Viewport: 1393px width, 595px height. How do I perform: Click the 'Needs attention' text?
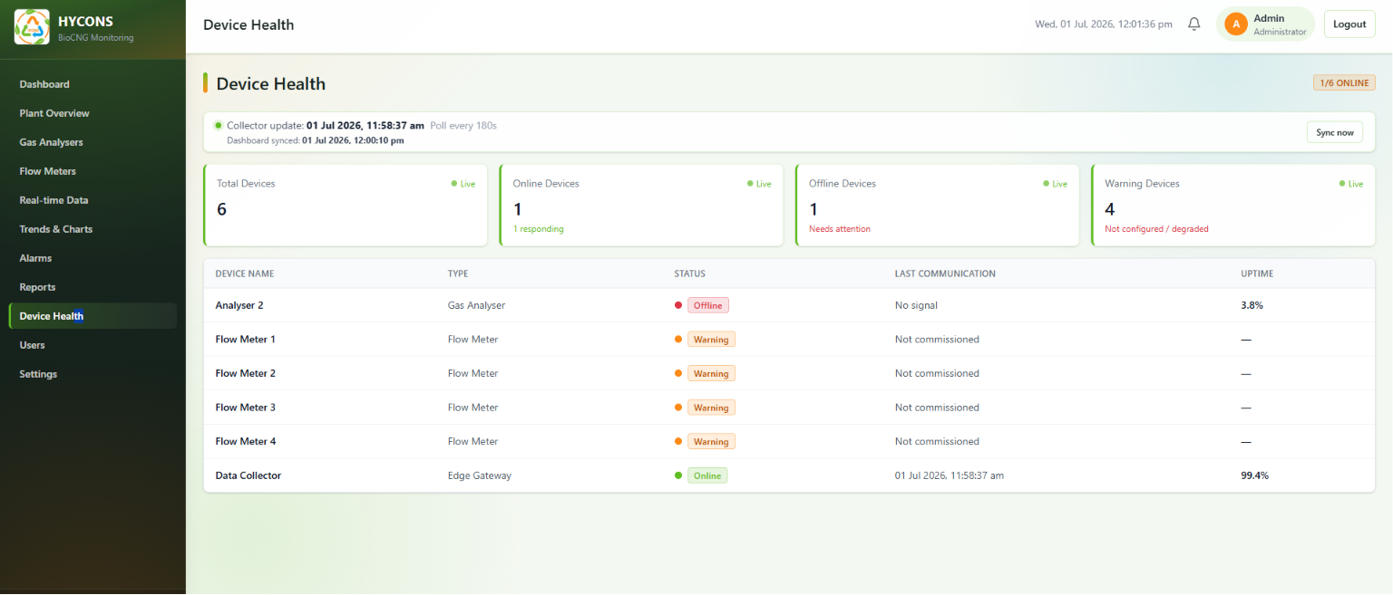click(840, 229)
